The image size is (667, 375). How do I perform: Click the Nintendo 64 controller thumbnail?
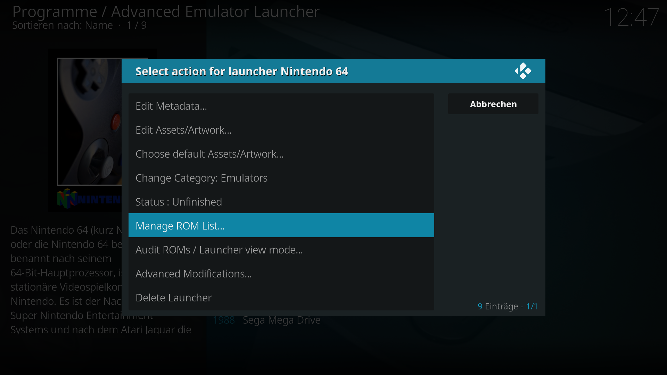coord(90,122)
